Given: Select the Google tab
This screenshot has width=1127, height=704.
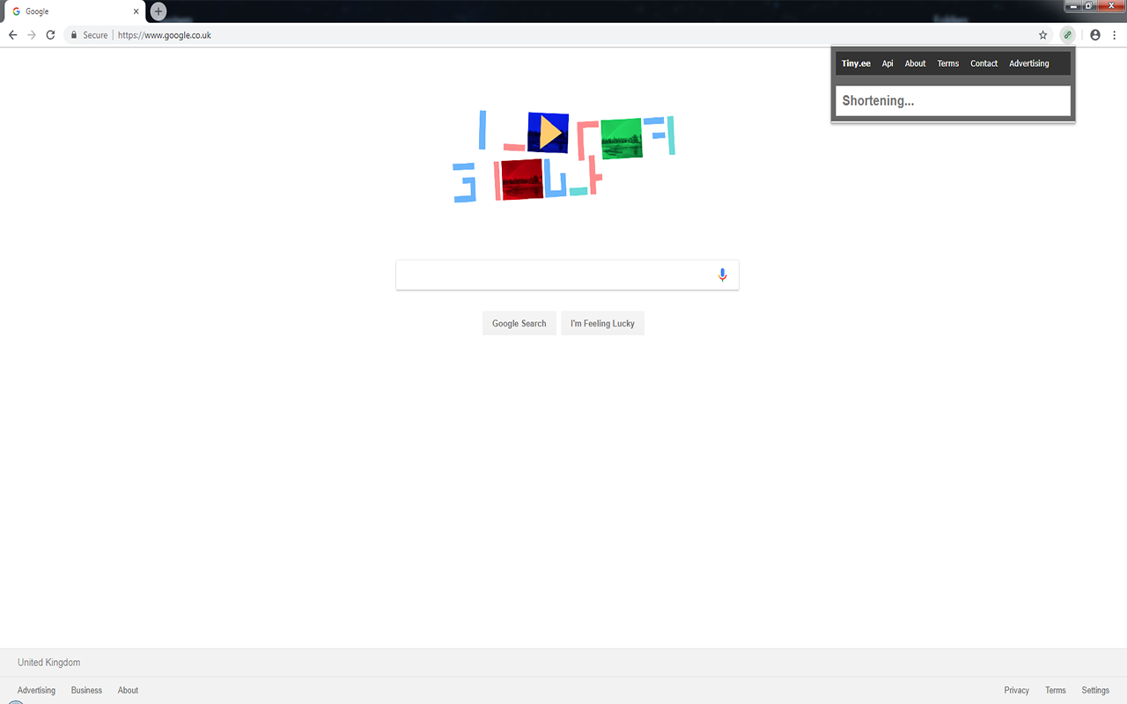Looking at the screenshot, I should pyautogui.click(x=72, y=11).
